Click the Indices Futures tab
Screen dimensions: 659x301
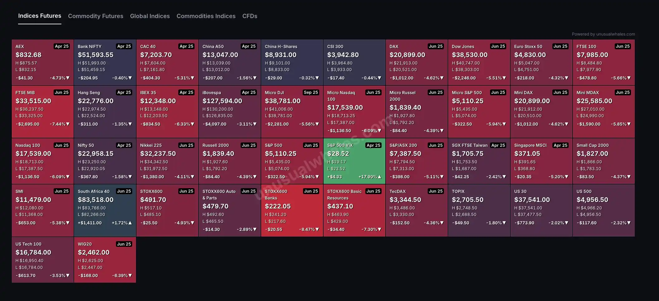pyautogui.click(x=40, y=16)
